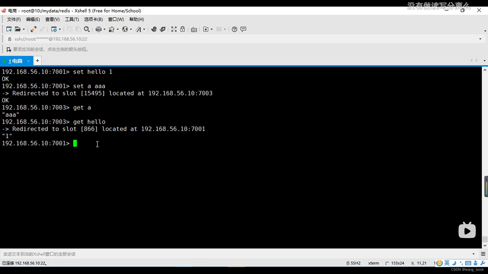Image resolution: width=488 pixels, height=274 pixels.
Task: Open the 编辑(E) menu
Action: (33, 20)
